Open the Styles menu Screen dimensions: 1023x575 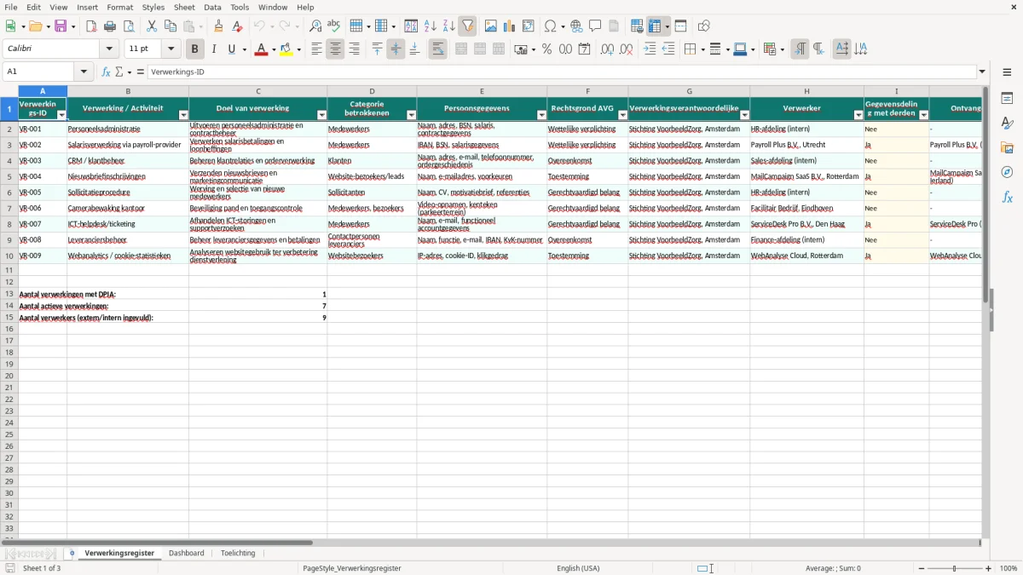point(153,7)
